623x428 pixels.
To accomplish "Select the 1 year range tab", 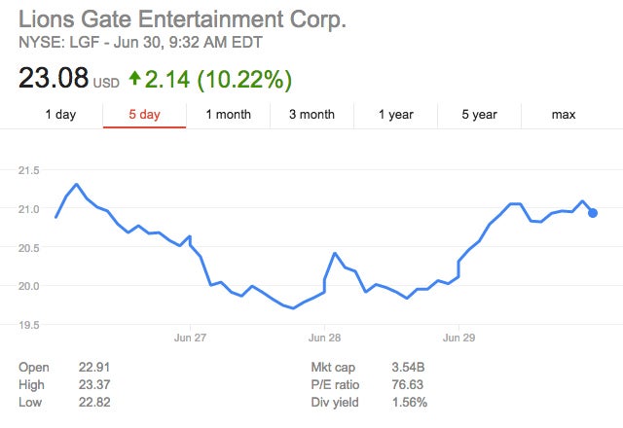I will tap(395, 115).
